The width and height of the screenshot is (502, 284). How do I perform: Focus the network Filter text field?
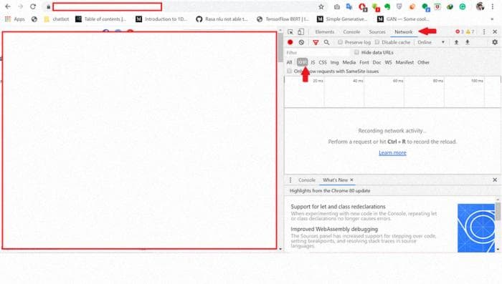click(x=317, y=52)
